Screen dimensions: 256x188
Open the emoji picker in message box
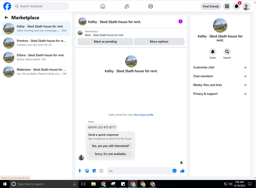pyautogui.click(x=175, y=171)
